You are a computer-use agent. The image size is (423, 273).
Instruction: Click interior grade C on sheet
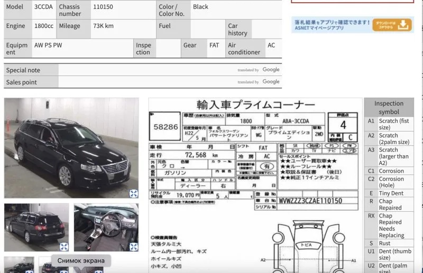350,137
